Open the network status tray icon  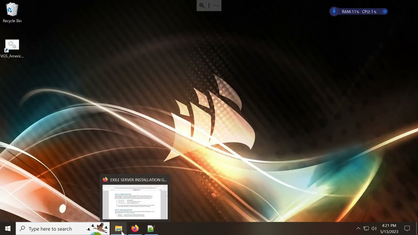(366, 228)
